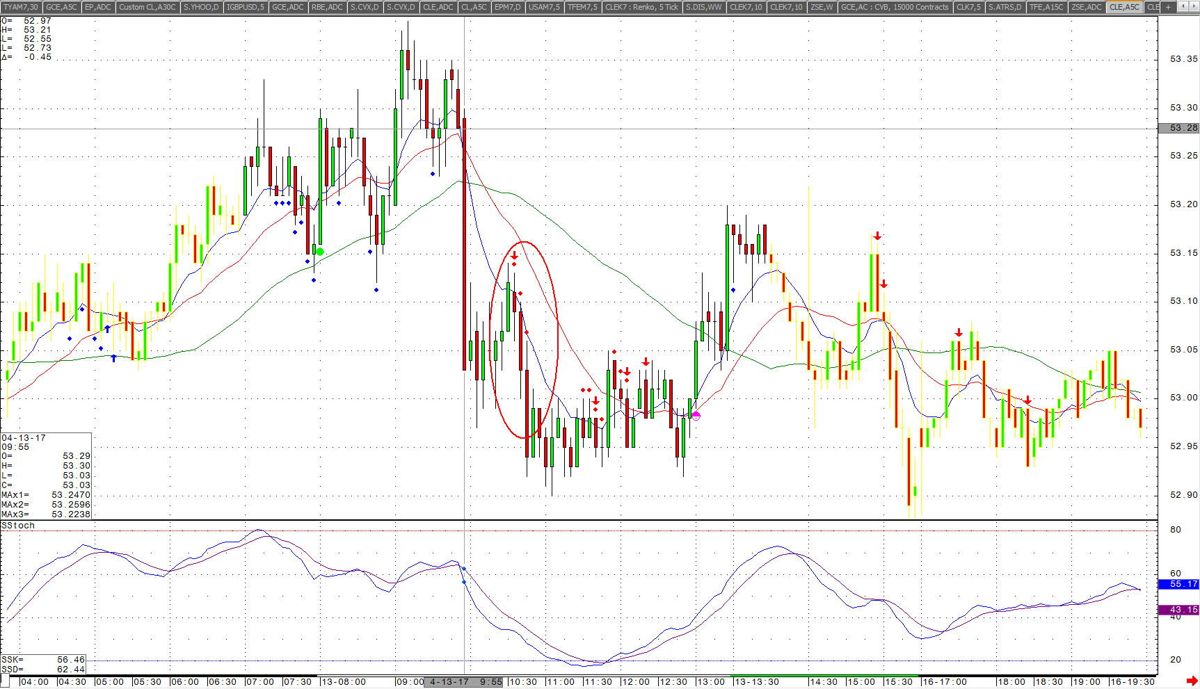Open the GCE,ADC chart tab
The width and height of the screenshot is (1200, 689).
tap(288, 7)
